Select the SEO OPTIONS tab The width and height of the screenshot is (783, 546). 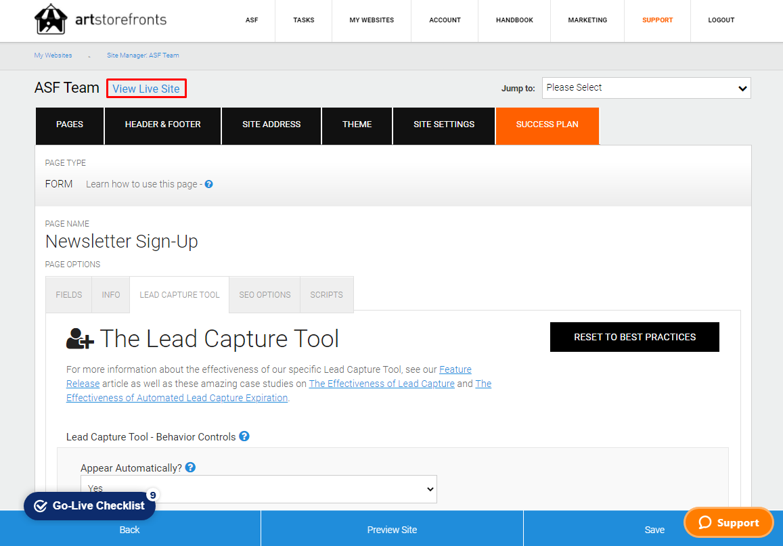coord(265,295)
